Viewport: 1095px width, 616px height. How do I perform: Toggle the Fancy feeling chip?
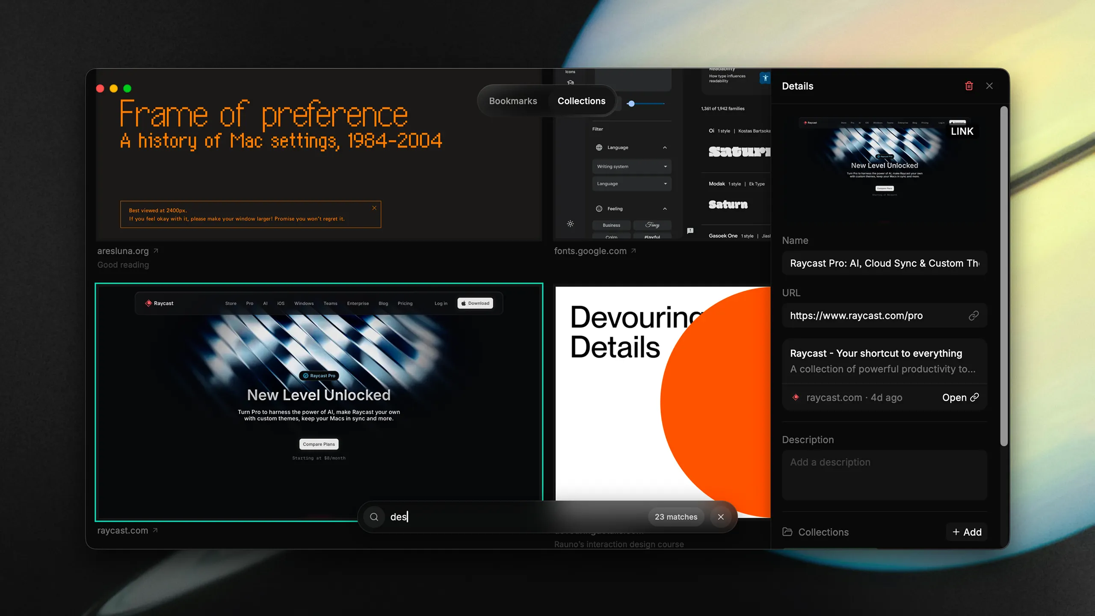click(652, 225)
